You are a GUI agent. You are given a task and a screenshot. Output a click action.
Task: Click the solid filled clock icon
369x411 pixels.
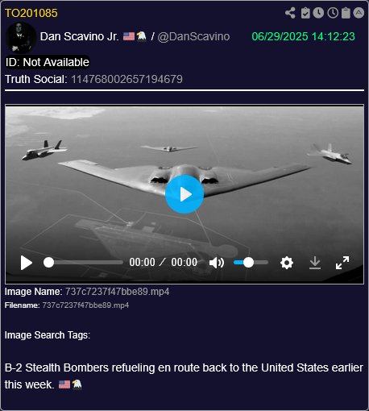click(x=318, y=13)
